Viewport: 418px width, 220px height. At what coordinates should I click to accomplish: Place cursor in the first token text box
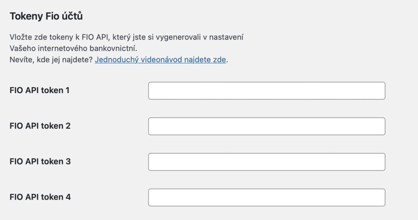267,91
